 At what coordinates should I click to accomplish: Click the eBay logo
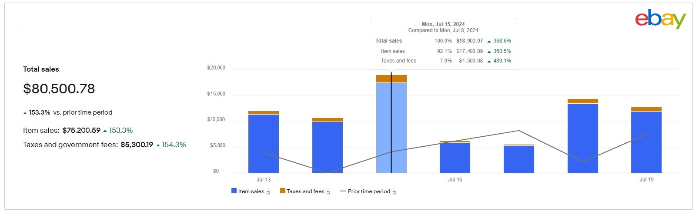[x=660, y=19]
